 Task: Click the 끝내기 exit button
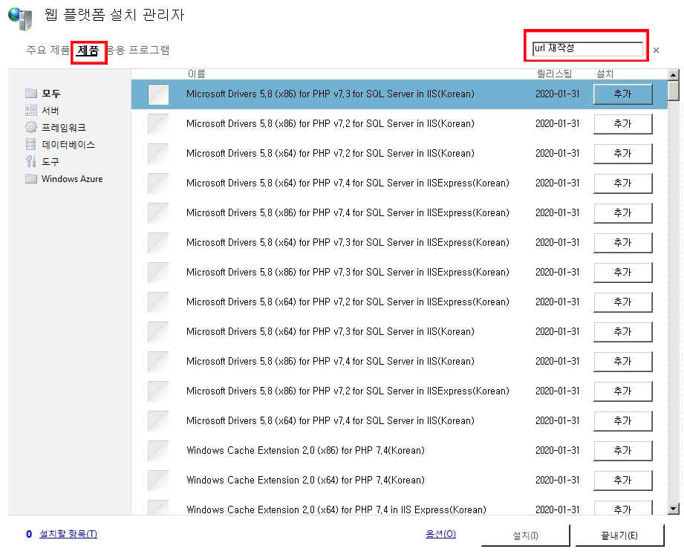click(x=619, y=535)
